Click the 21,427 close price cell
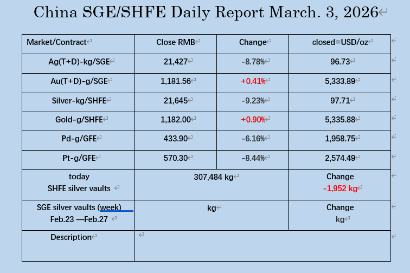This screenshot has height=273, width=410. (x=175, y=62)
